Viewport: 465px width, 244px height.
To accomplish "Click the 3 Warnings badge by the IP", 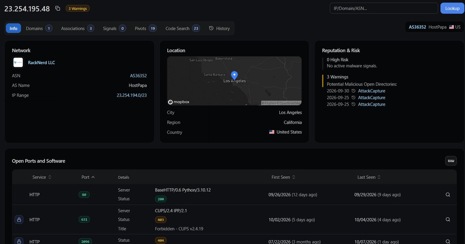I will (78, 9).
